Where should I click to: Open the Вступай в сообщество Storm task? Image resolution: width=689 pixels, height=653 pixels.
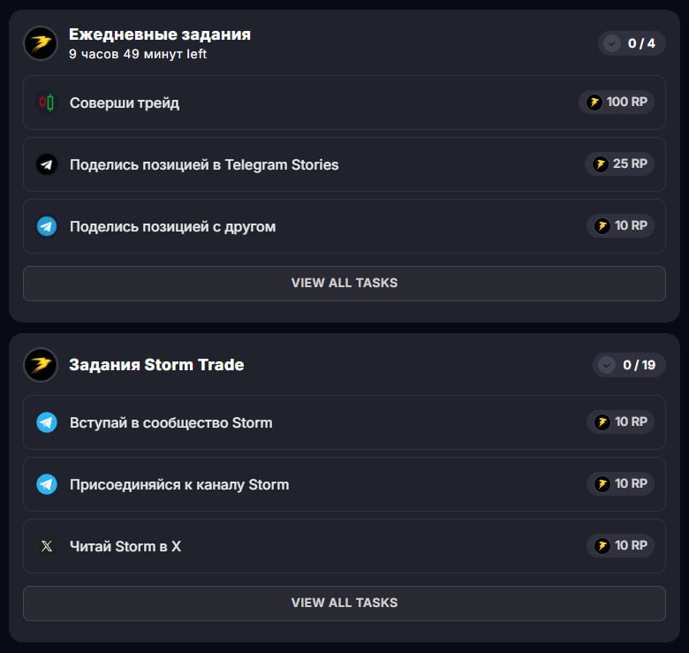170,422
